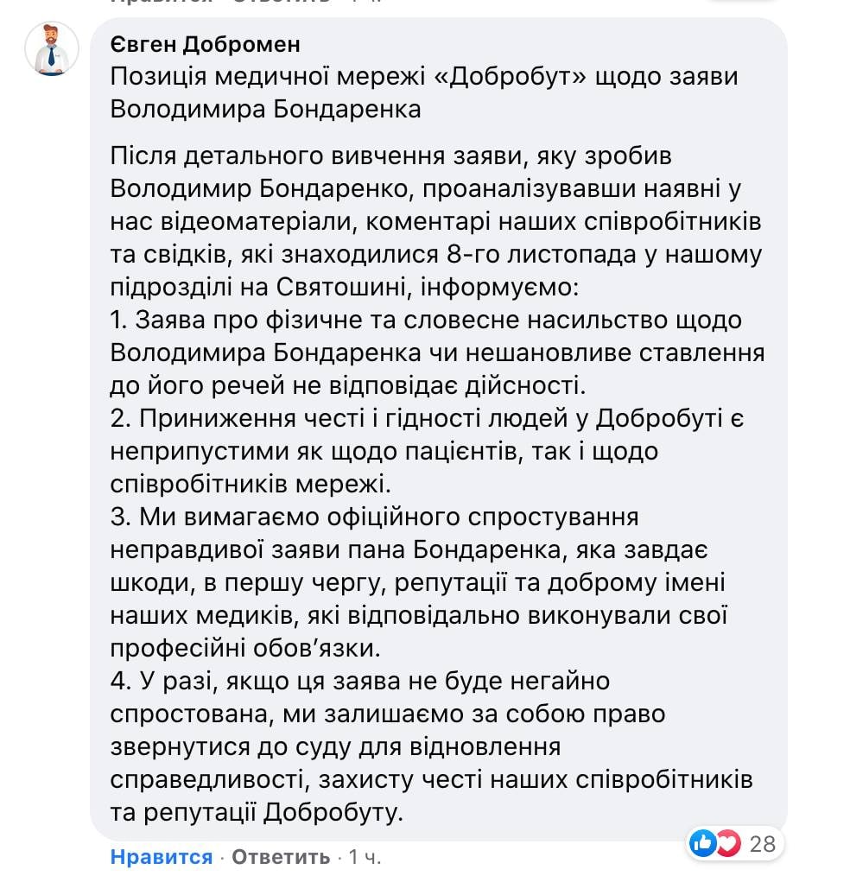
Task: Open the '1 ч.' timestamp link
Action: coord(365,859)
